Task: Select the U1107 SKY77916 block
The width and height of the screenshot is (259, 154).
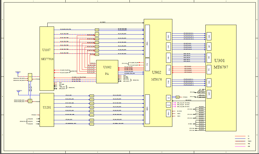Action: 47,58
